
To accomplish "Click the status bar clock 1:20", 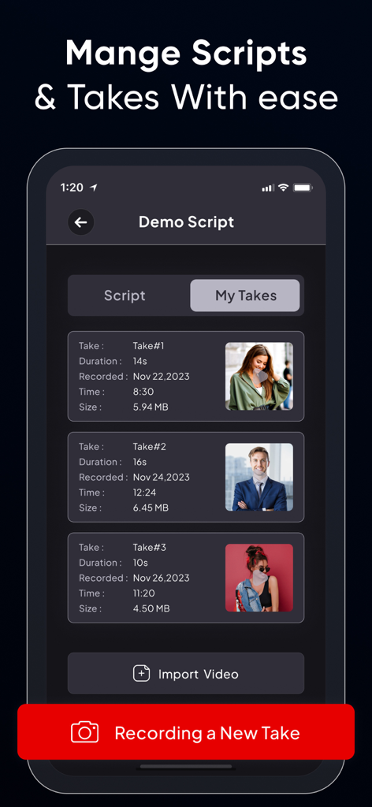I will point(72,188).
